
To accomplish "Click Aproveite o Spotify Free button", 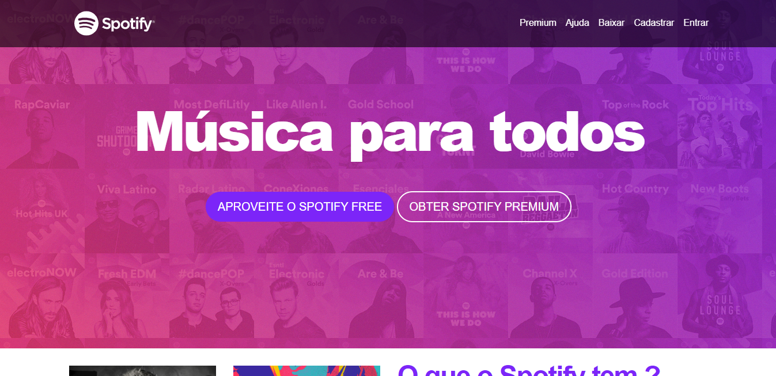I will coord(300,207).
